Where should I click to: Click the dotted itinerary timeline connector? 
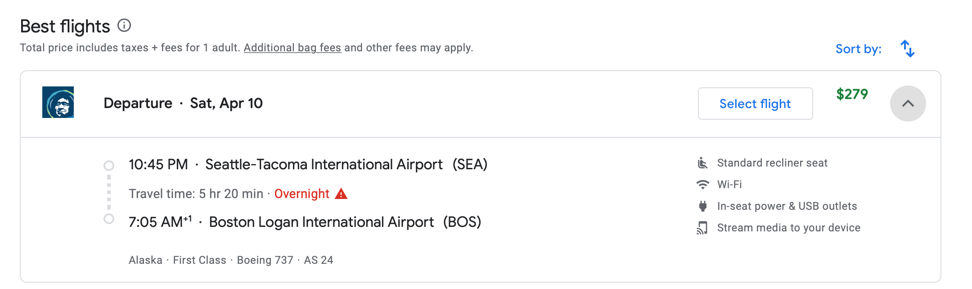click(x=108, y=193)
